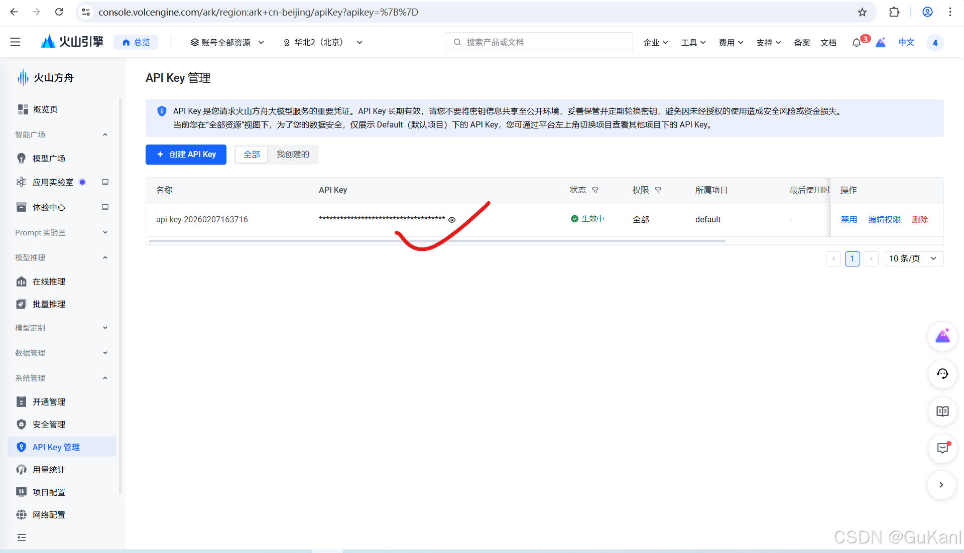Open the 10条/页 page size dropdown

(913, 258)
